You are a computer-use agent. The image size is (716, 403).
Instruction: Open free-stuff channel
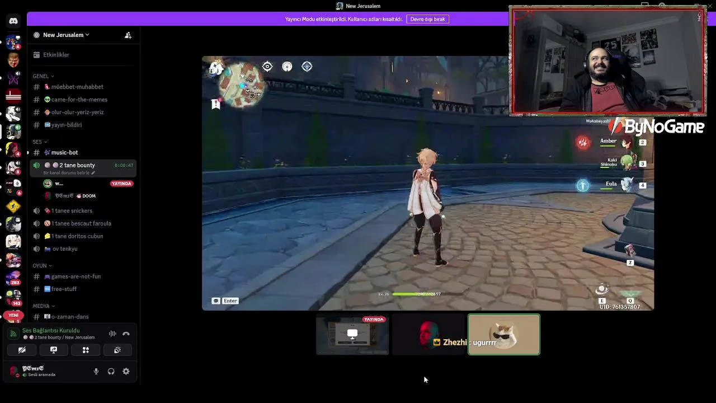[x=83, y=289]
